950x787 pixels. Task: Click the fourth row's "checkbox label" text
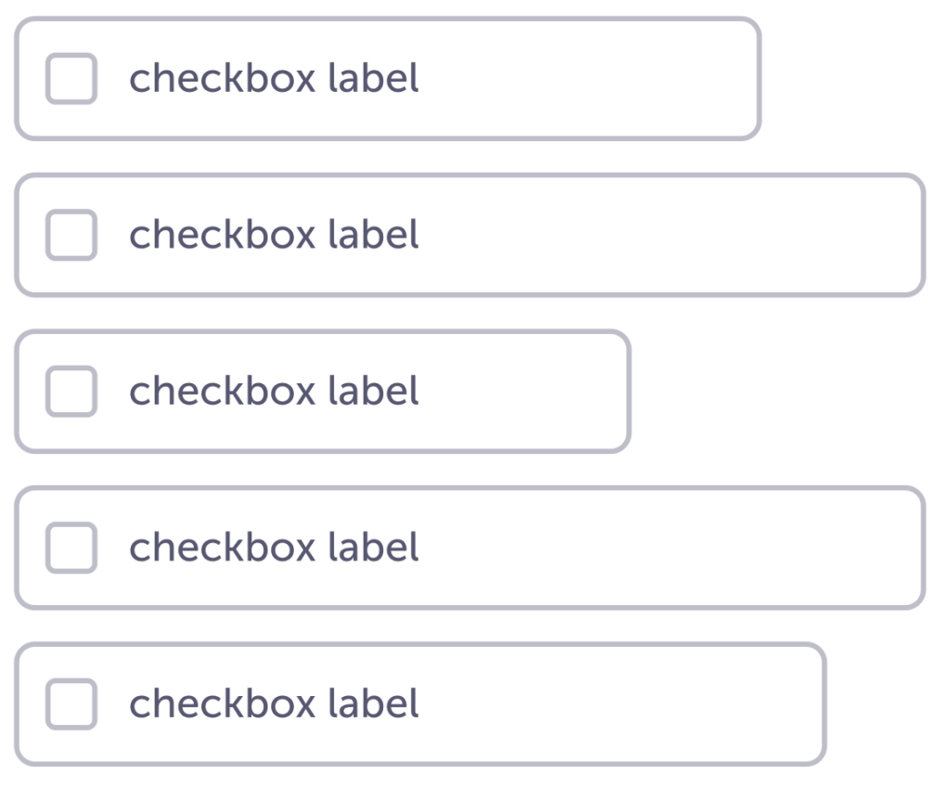(x=274, y=548)
